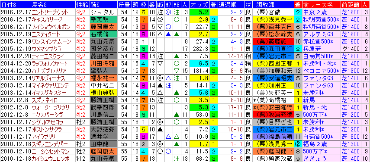Click trainer cell (栗)森田直行

pos(273,49)
